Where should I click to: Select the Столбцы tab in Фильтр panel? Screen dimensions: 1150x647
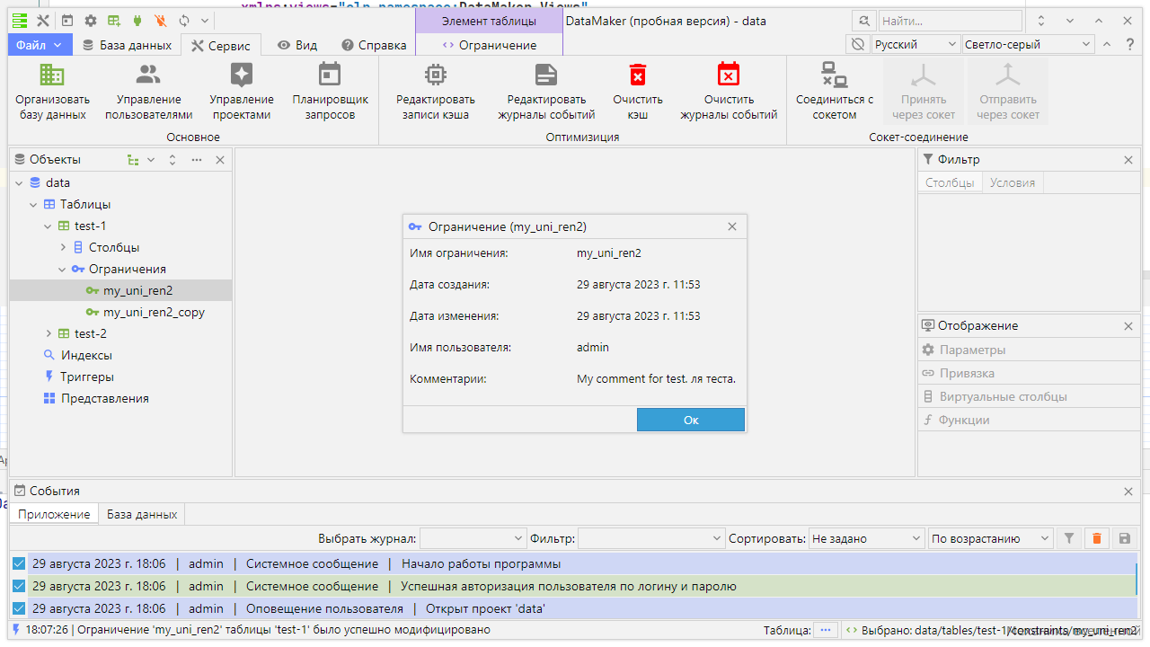tap(950, 182)
